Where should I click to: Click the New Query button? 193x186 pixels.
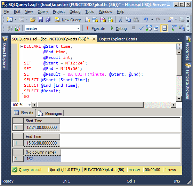click(68, 20)
